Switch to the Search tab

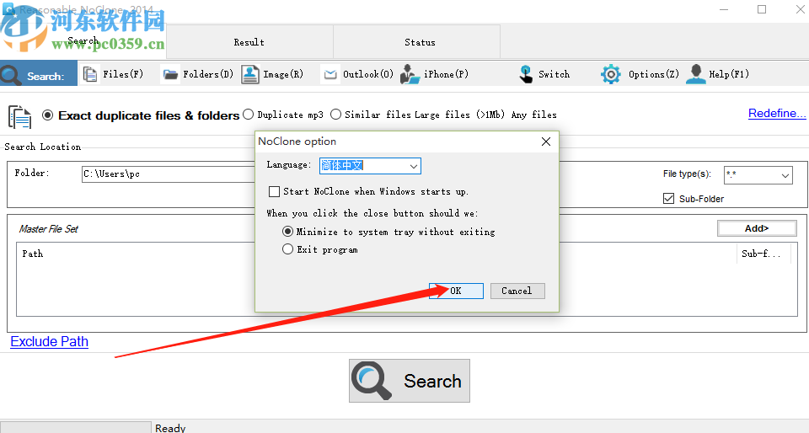click(83, 40)
